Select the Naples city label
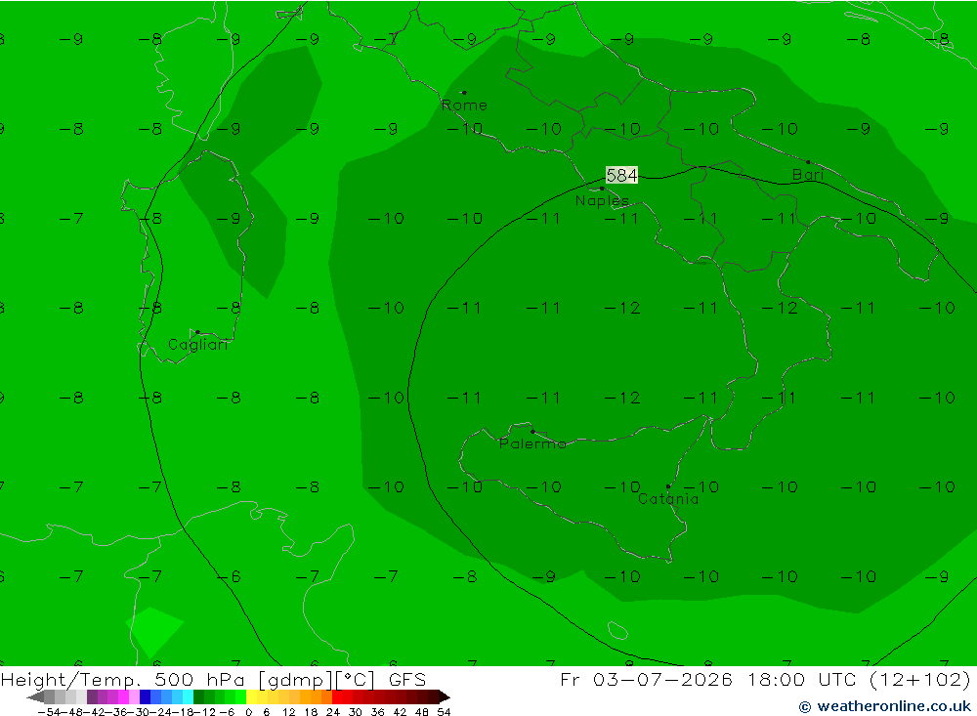977x716 pixels. 602,200
